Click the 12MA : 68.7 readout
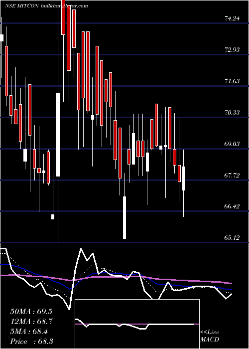249x349 pixels. point(31,322)
